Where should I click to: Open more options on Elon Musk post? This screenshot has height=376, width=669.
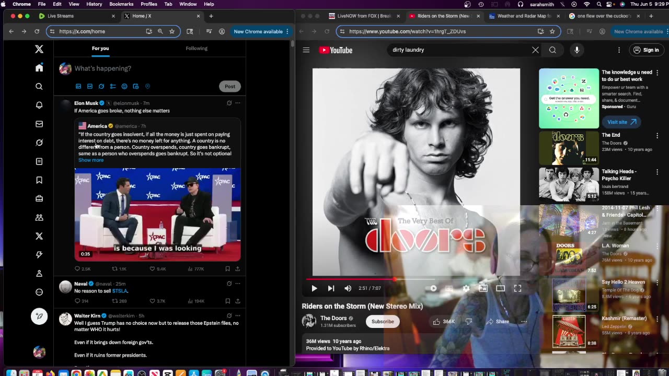tap(238, 103)
